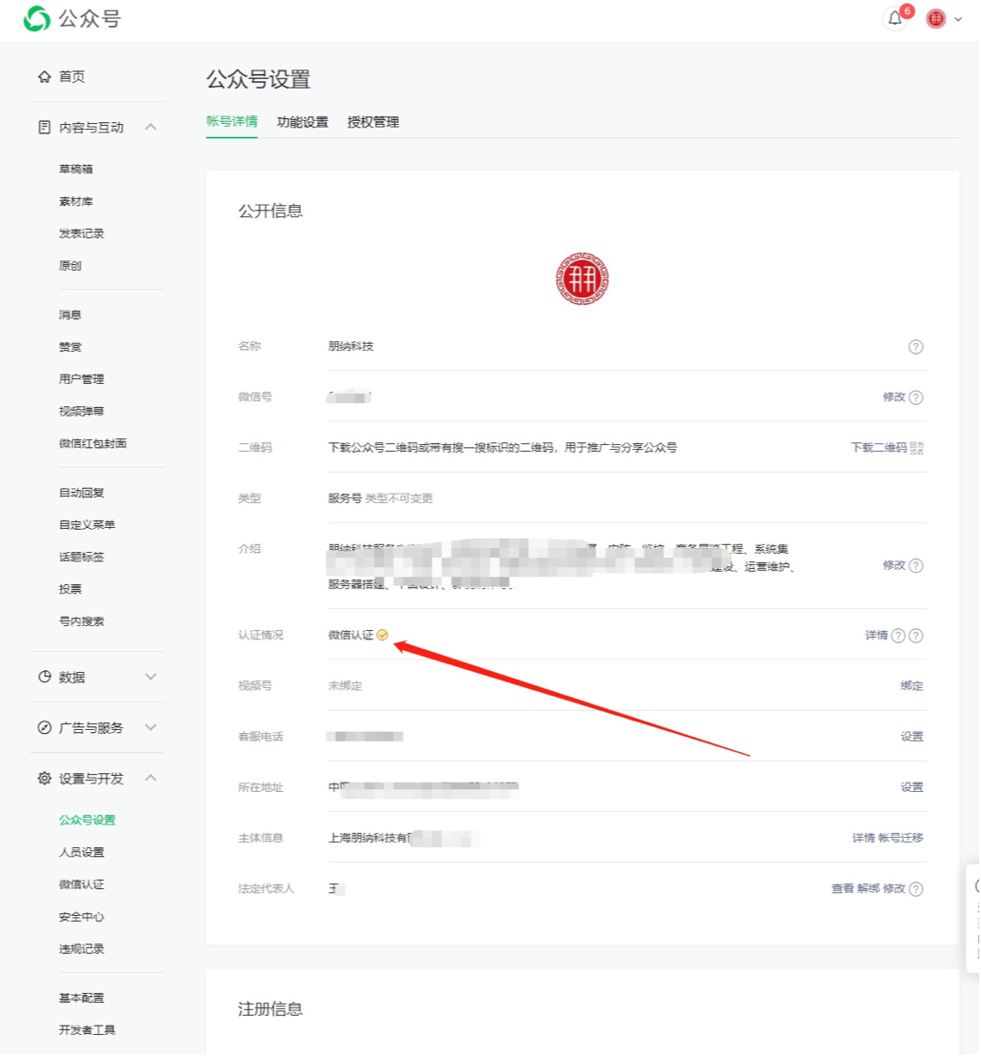The image size is (981, 1056).
Task: Click the 公众号 logo
Action: pos(72,19)
